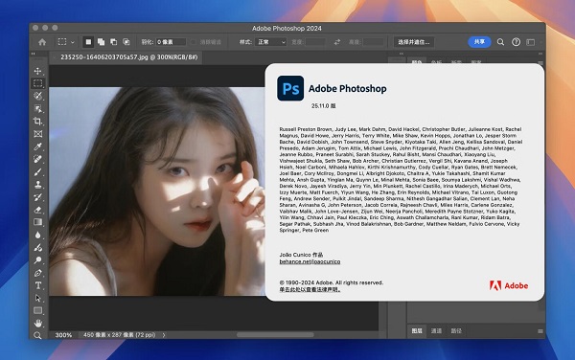Select the Dodge tool
This screenshot has width=575, height=360.
pos(37,260)
